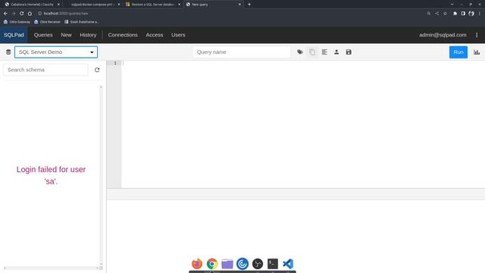Viewport: 485px width, 273px height.
Task: Launch Chrome from the dock
Action: [x=212, y=264]
